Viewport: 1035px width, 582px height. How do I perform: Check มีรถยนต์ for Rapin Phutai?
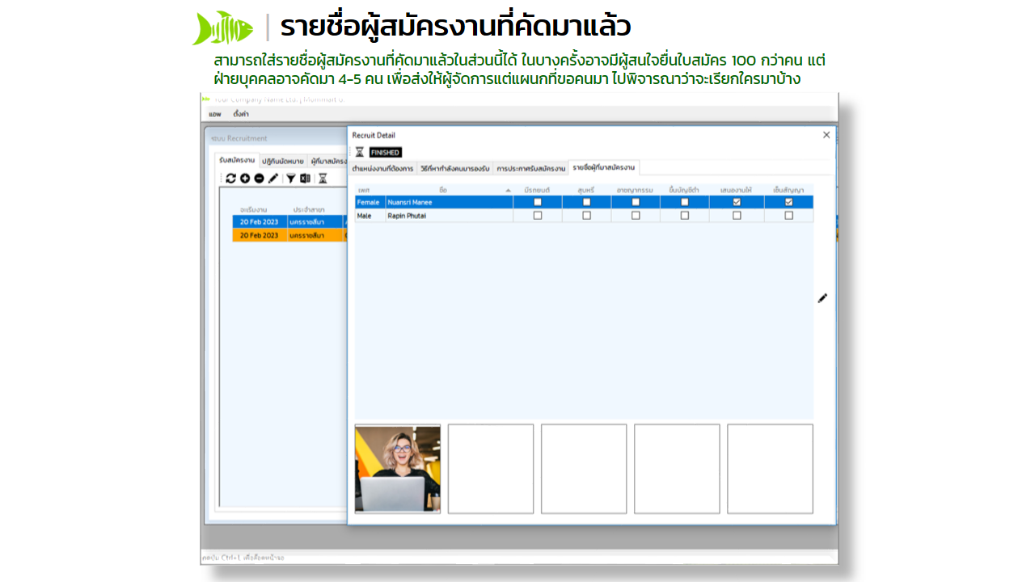click(538, 216)
